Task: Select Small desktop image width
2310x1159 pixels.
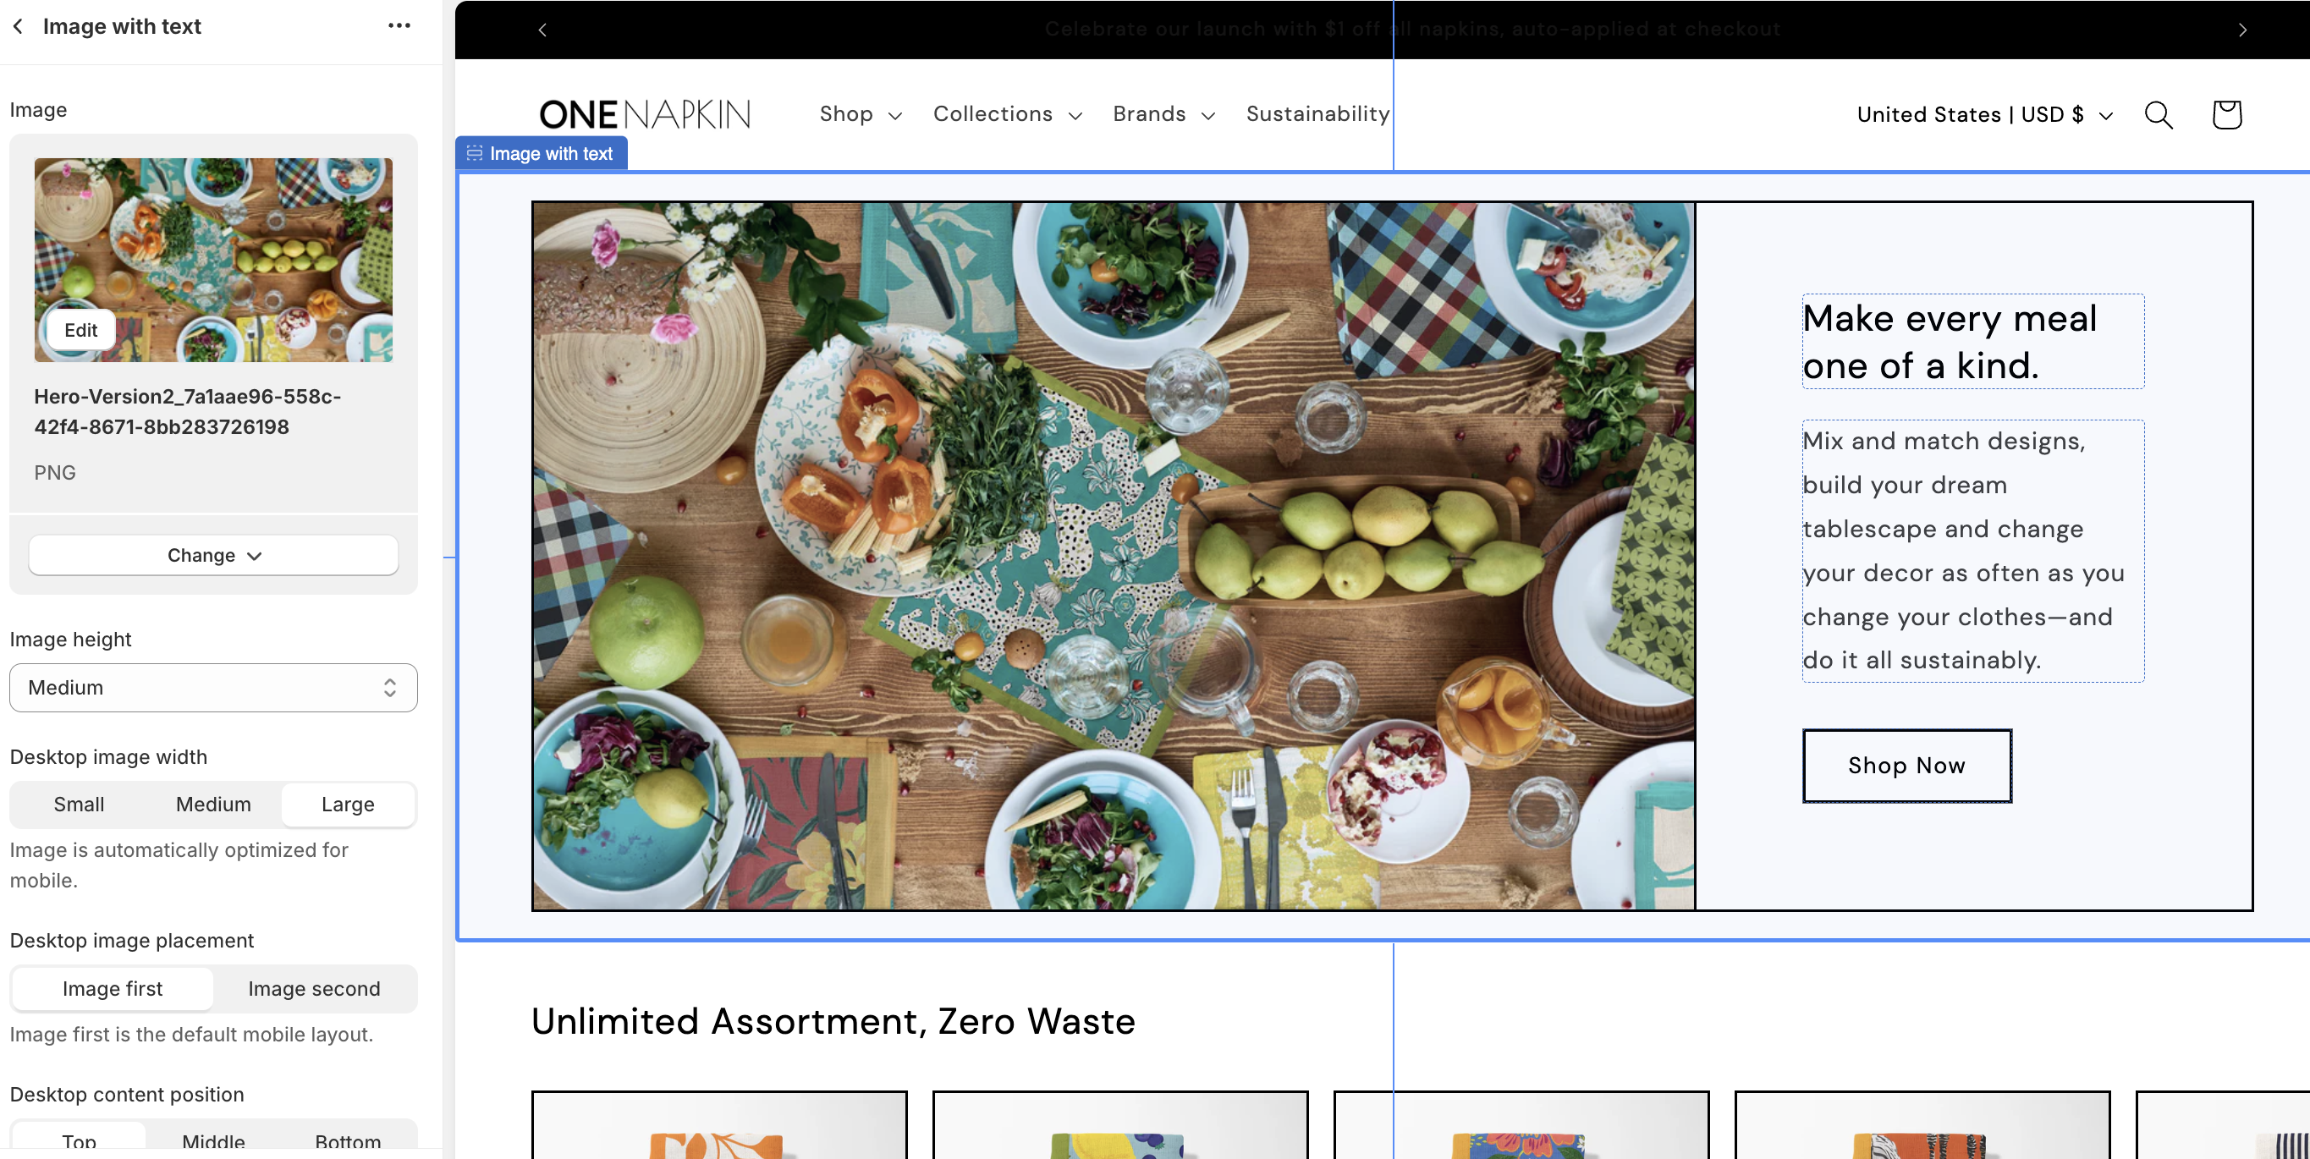Action: [79, 804]
